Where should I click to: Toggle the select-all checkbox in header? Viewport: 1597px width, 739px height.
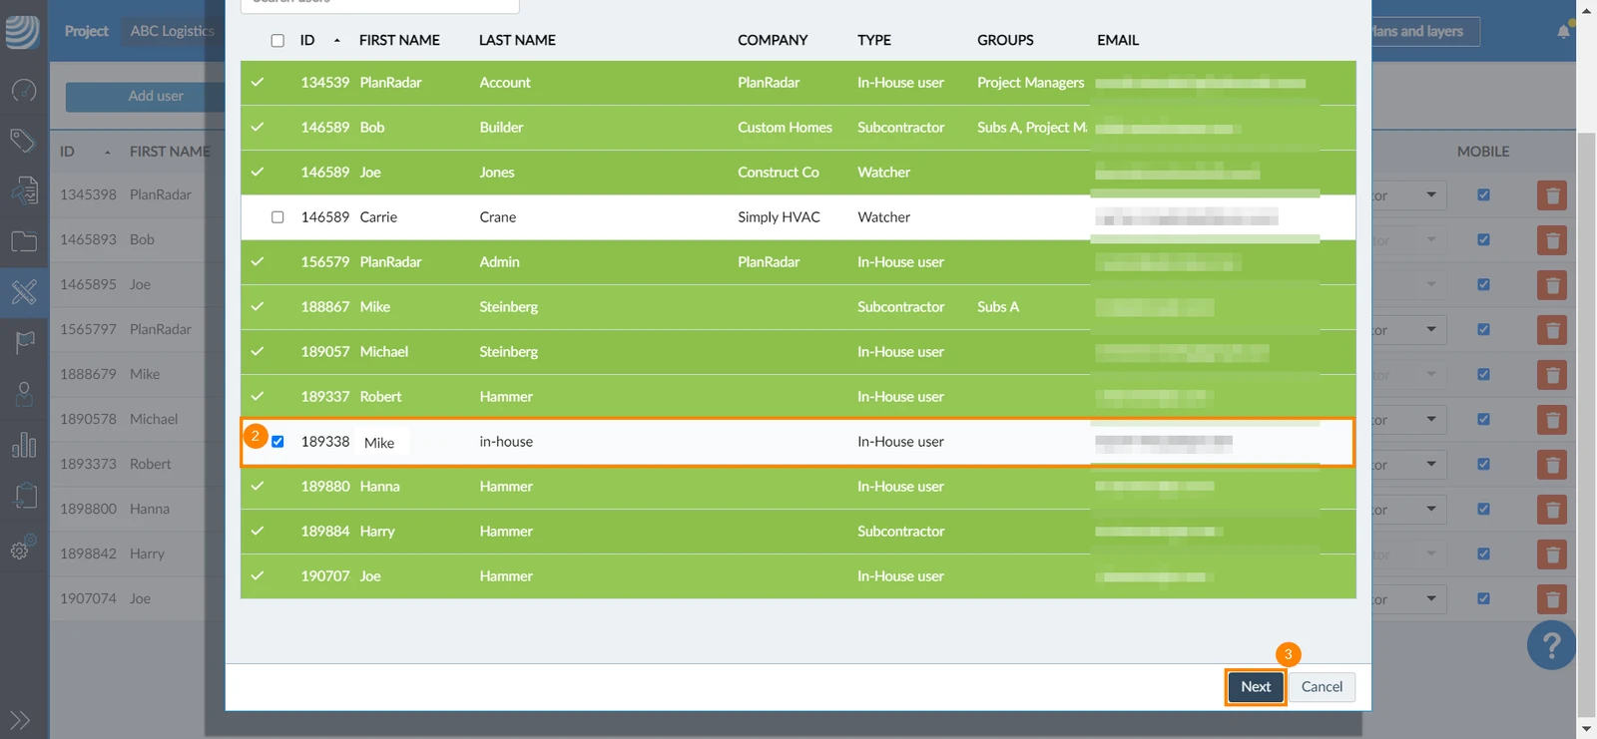(x=277, y=40)
